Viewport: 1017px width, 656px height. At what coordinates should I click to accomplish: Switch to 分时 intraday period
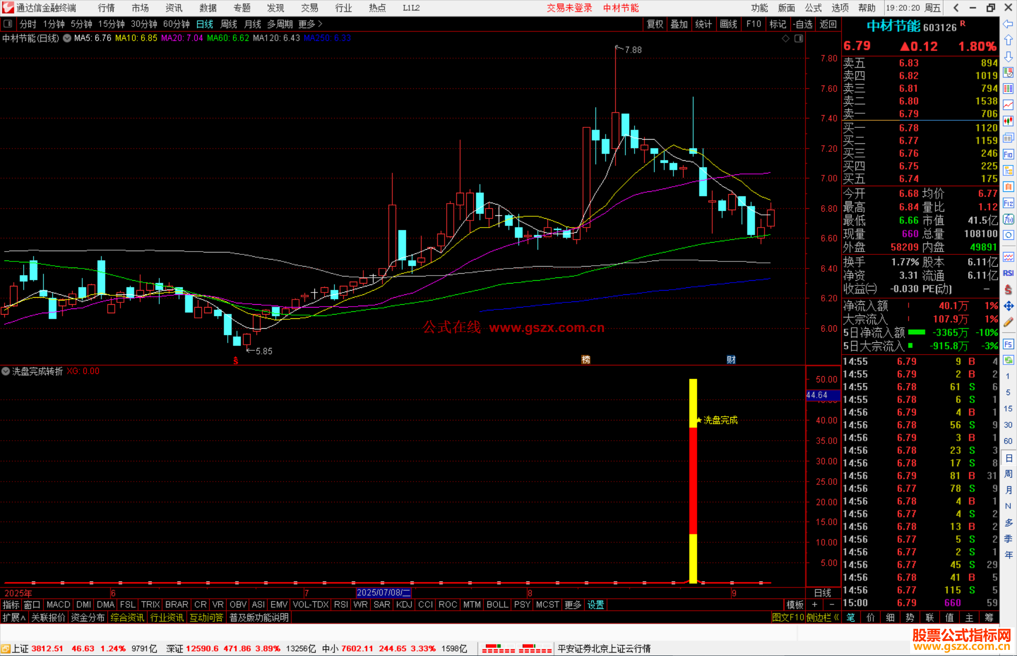point(28,24)
